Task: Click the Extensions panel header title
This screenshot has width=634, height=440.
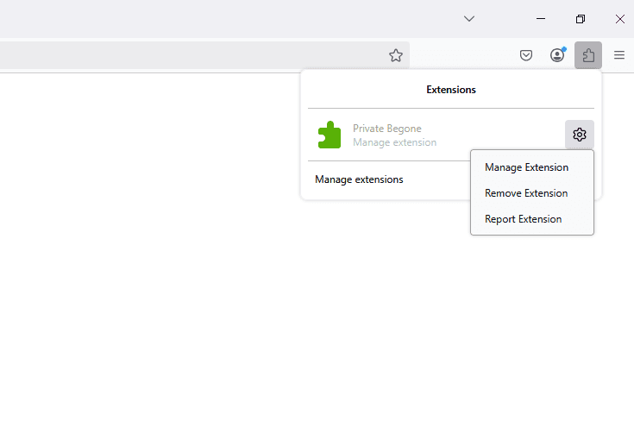Action: pyautogui.click(x=450, y=90)
